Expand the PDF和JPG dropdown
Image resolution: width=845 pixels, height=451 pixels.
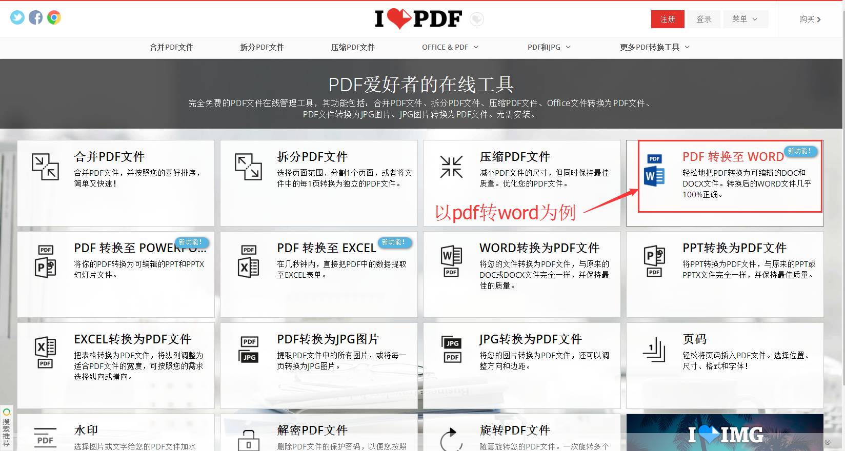click(549, 47)
